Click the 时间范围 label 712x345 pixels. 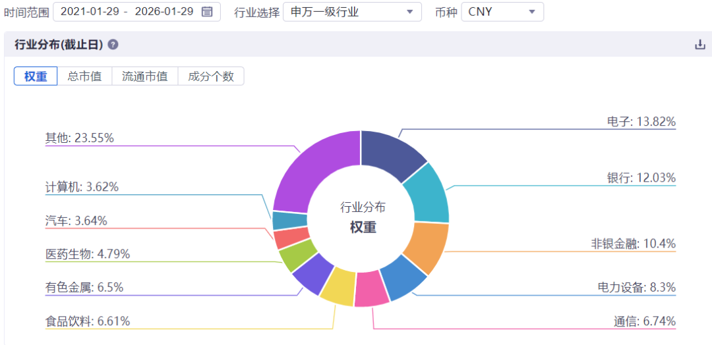[x=26, y=13]
